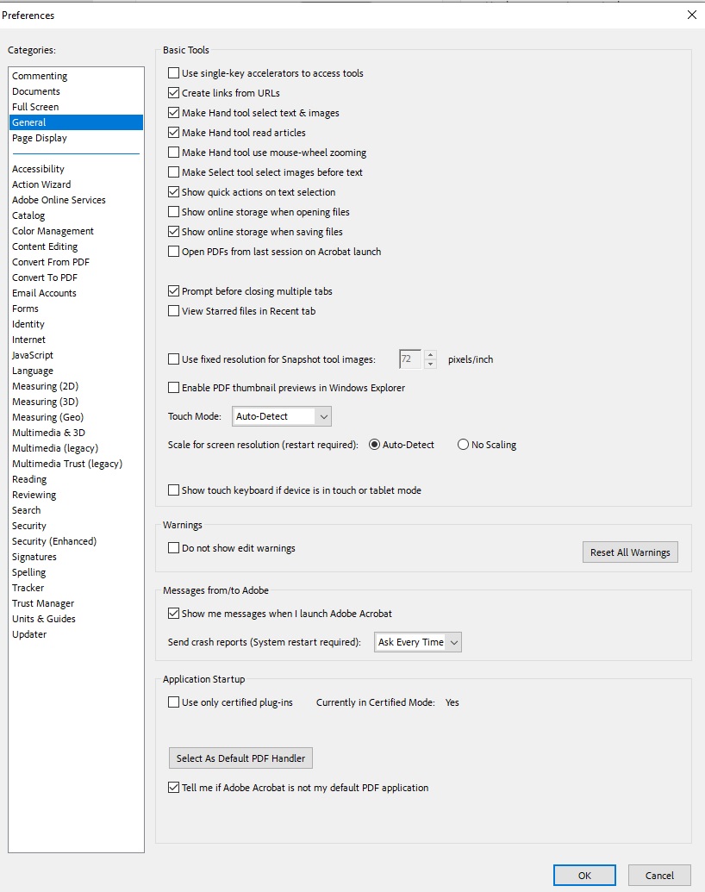
Task: Check Do not show edit warnings
Action: pos(173,547)
